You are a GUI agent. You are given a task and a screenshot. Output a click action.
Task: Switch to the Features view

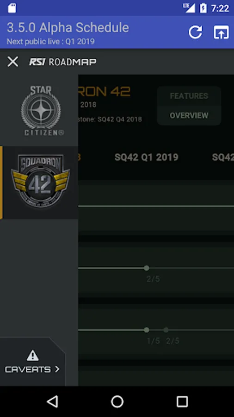click(x=189, y=96)
